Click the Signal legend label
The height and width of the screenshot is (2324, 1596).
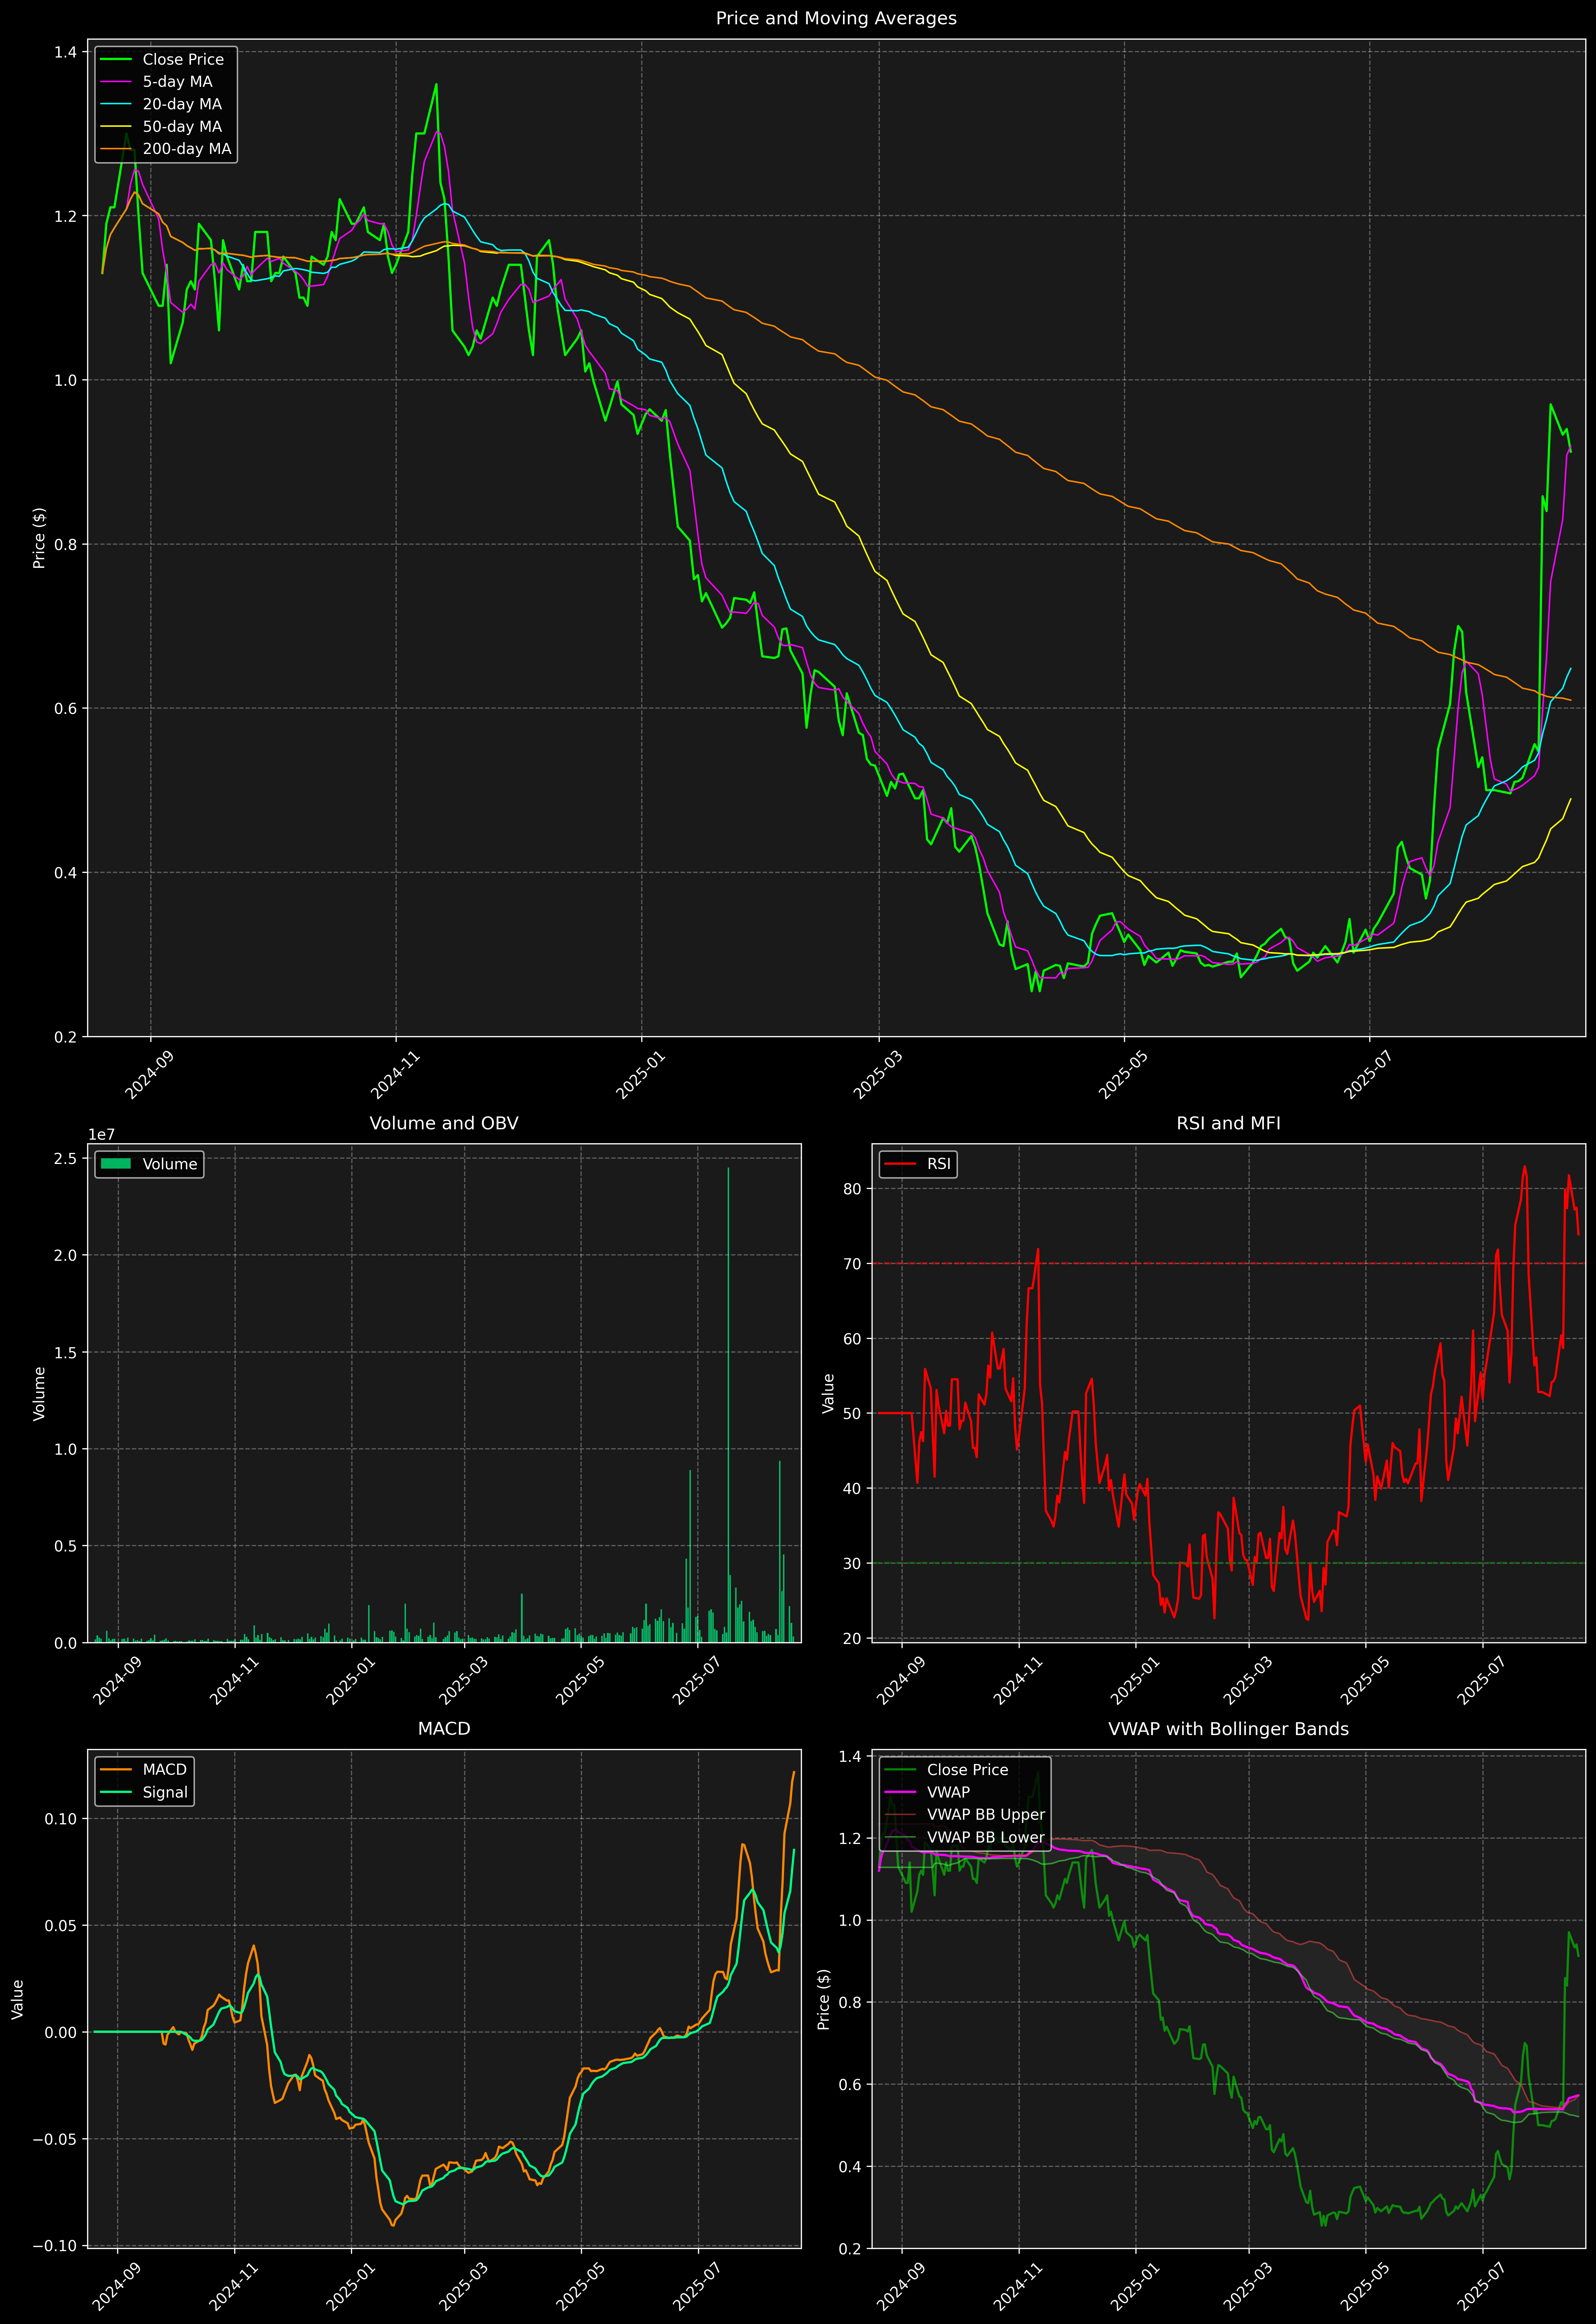pos(165,1792)
